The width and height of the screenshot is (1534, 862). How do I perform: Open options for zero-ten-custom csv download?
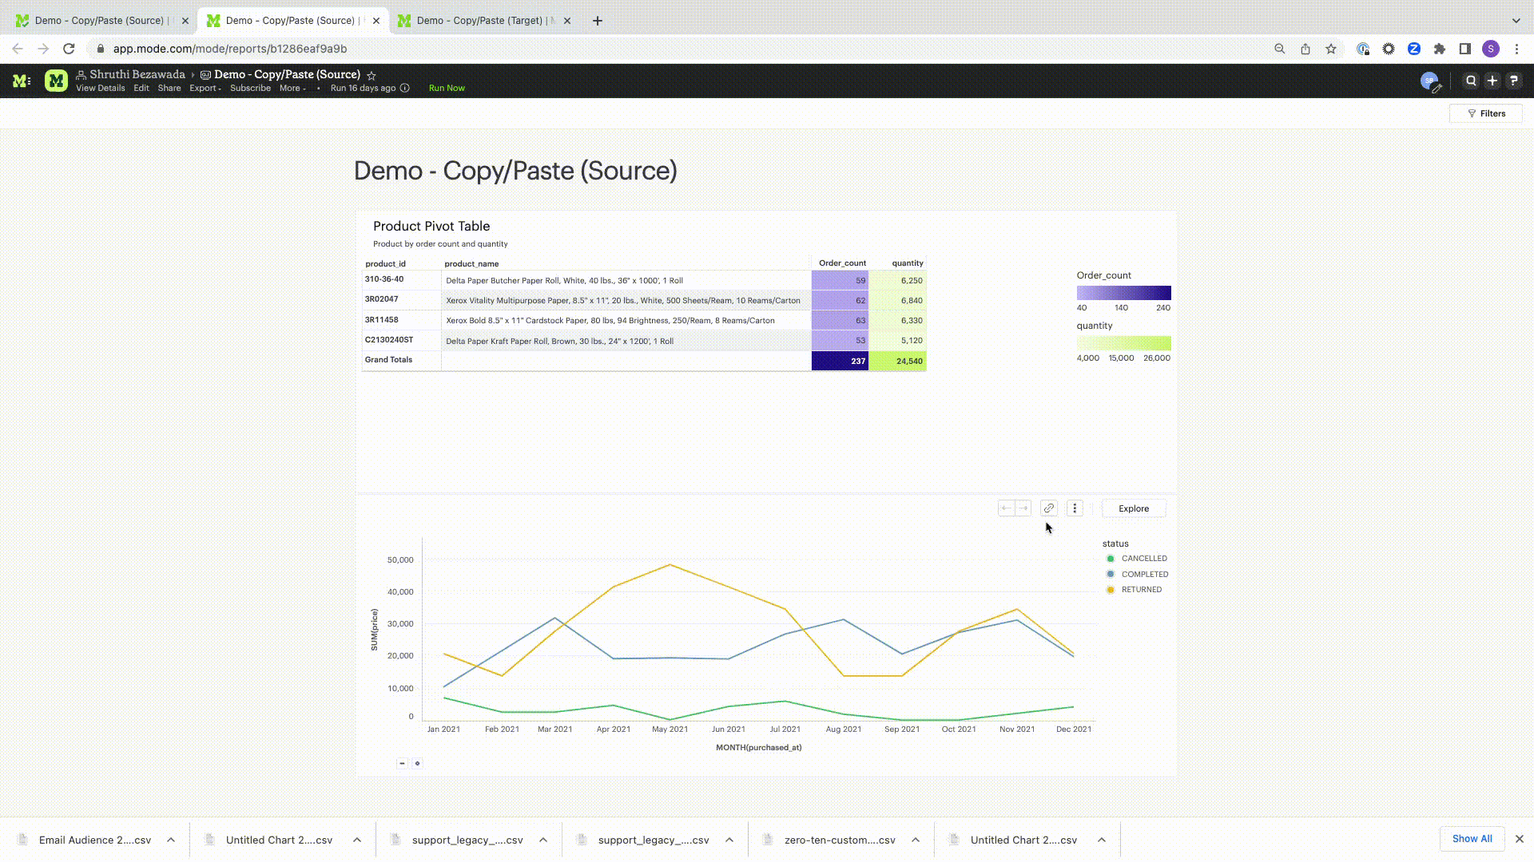(x=916, y=840)
